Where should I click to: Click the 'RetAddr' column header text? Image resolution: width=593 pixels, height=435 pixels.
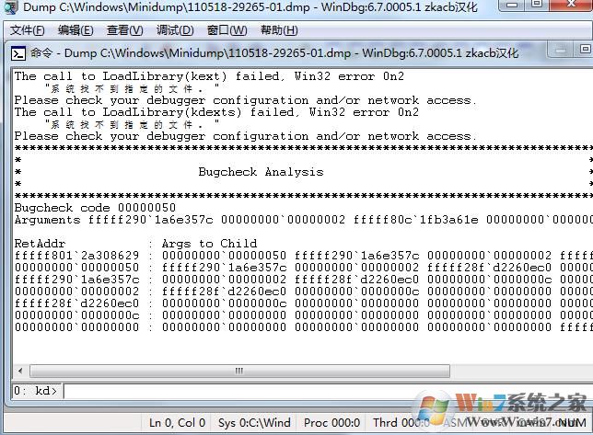click(x=40, y=244)
